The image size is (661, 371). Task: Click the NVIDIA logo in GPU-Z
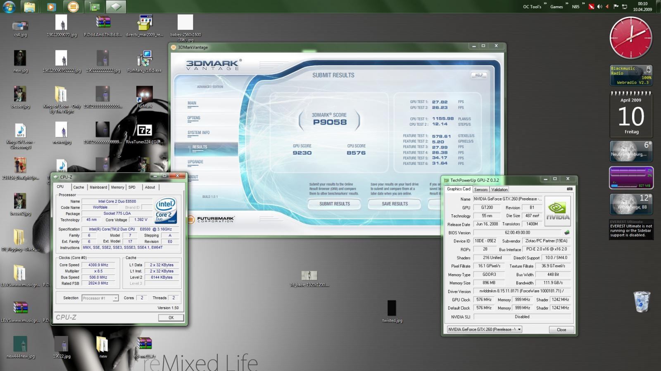[x=558, y=211]
